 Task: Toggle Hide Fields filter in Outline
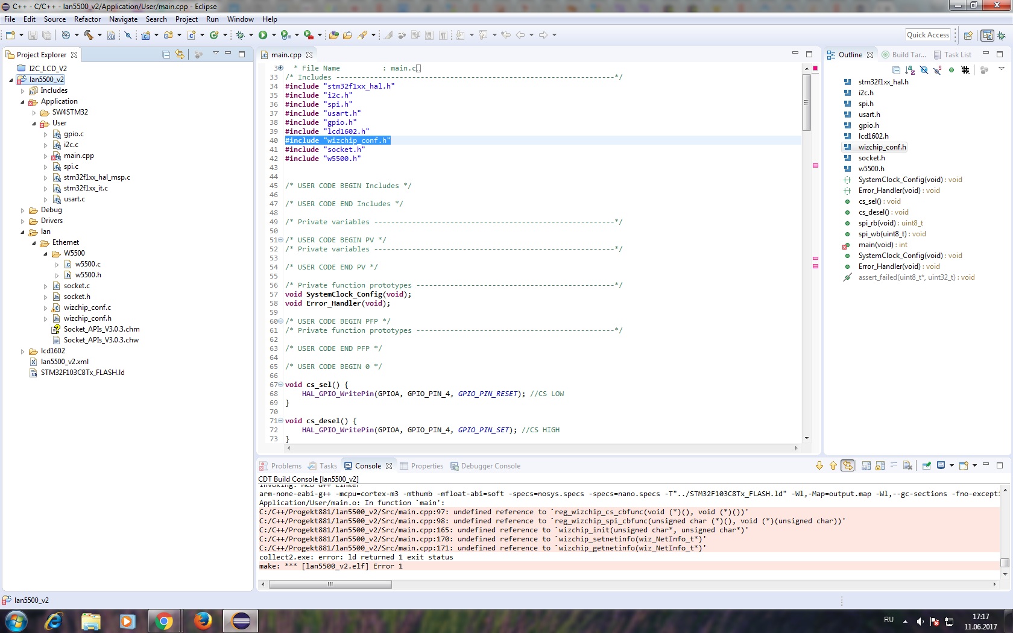click(924, 70)
